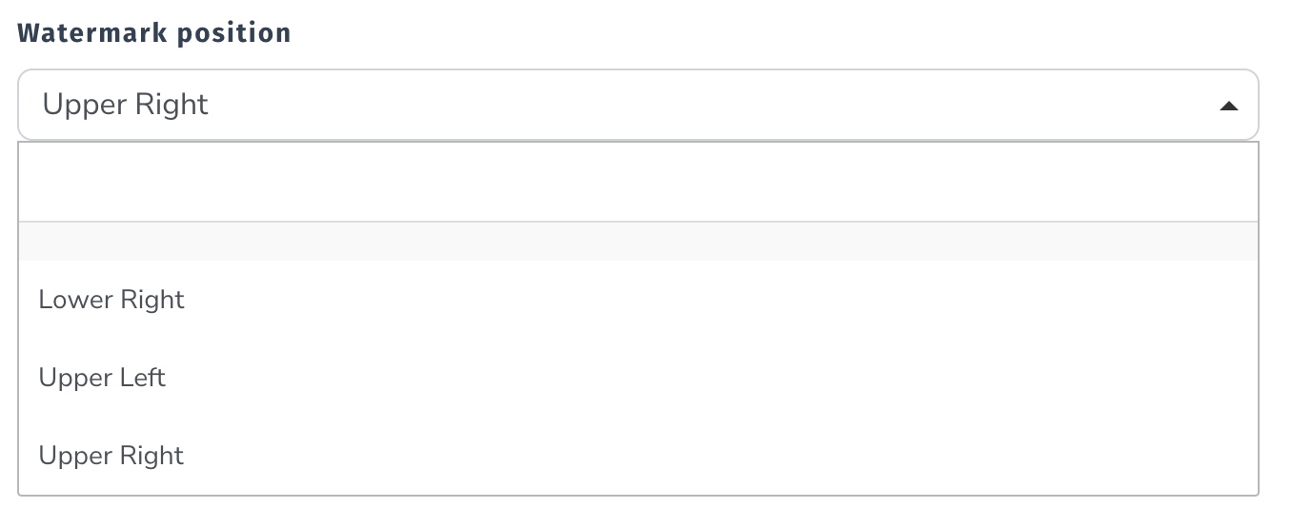Select the blank highlighted option
This screenshot has height=527, width=1292.
coord(638,242)
